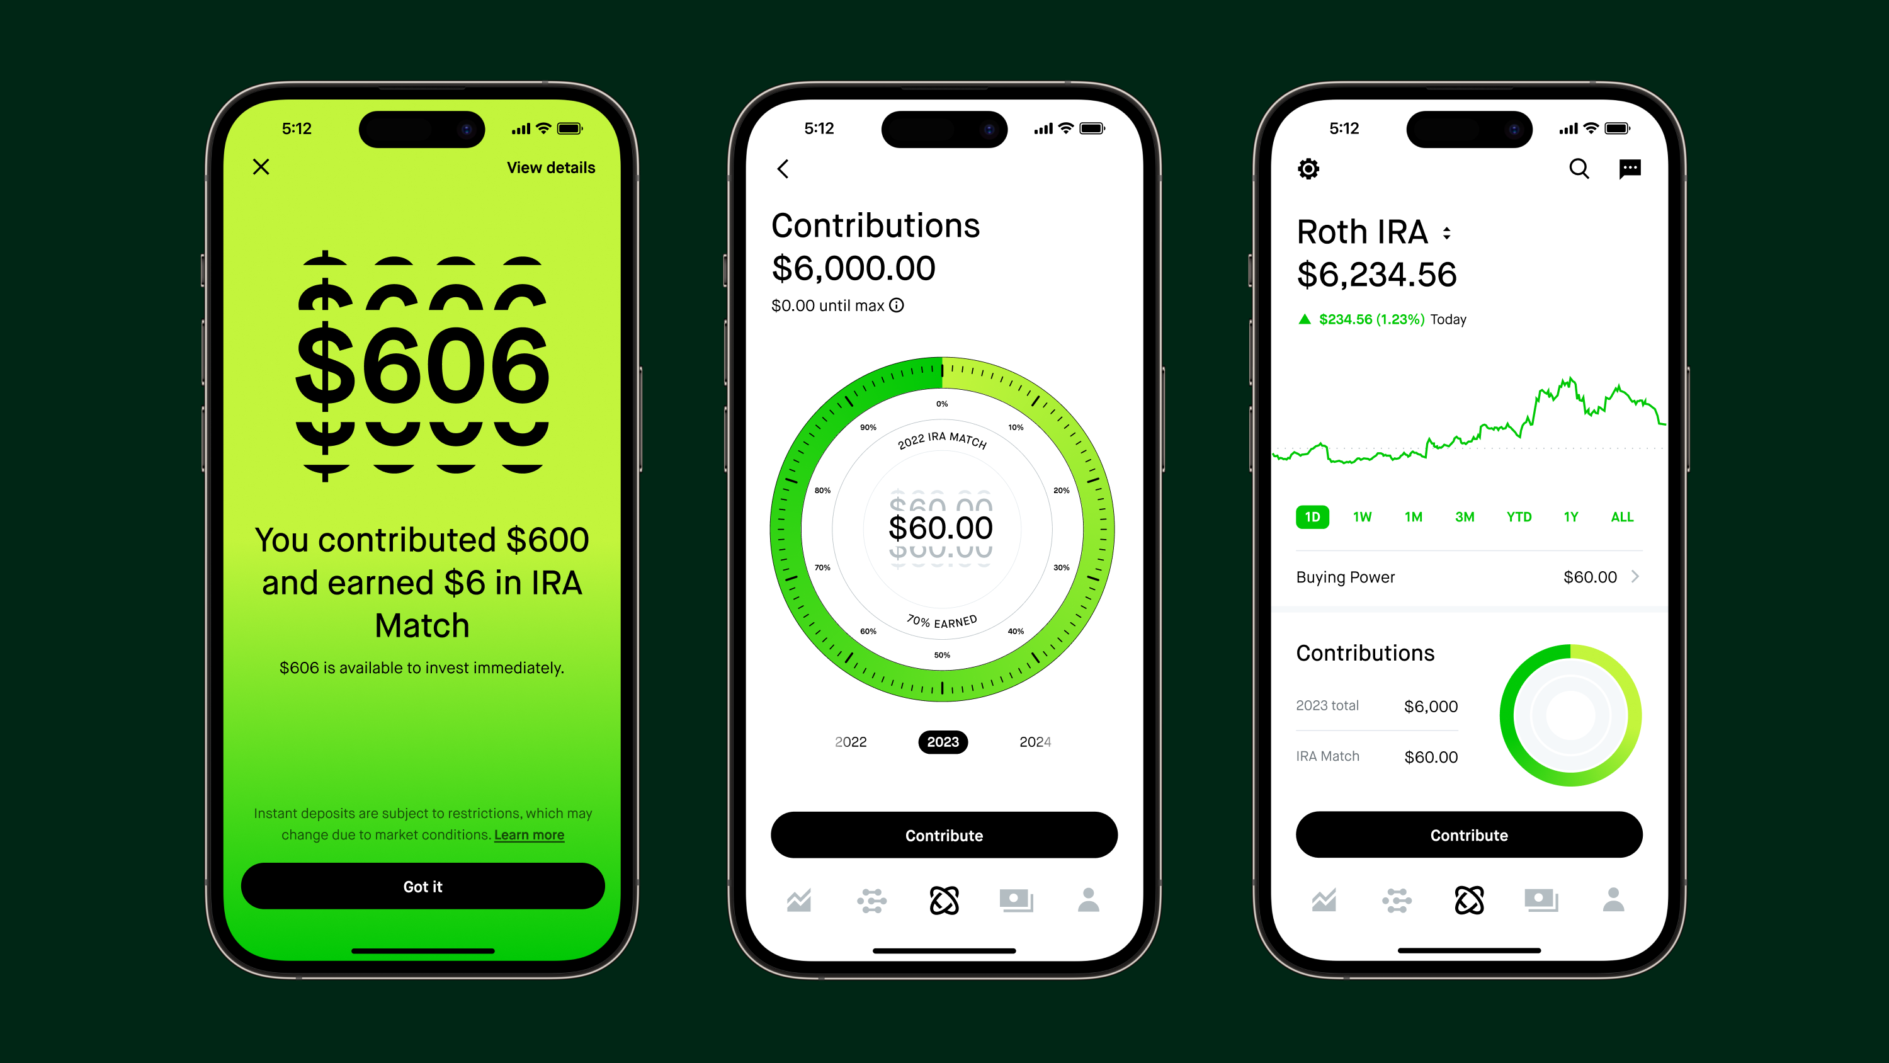Image resolution: width=1889 pixels, height=1063 pixels.
Task: Tap the search icon on Roth IRA screen
Action: click(1577, 169)
